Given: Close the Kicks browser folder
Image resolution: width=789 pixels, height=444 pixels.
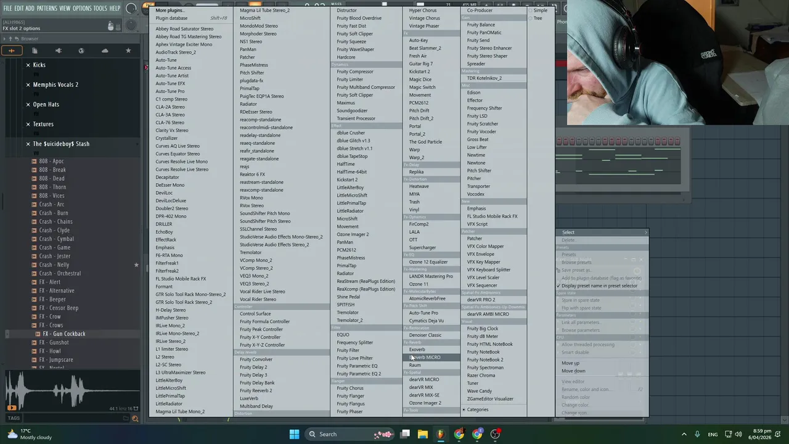Looking at the screenshot, I should [28, 65].
